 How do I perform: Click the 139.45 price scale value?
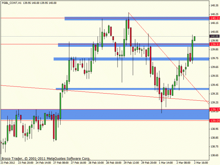pyautogui.click(x=214, y=85)
